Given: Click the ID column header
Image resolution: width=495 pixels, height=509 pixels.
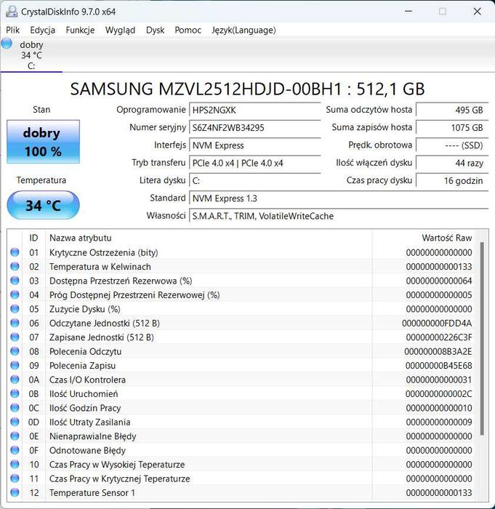Looking at the screenshot, I should coord(33,238).
